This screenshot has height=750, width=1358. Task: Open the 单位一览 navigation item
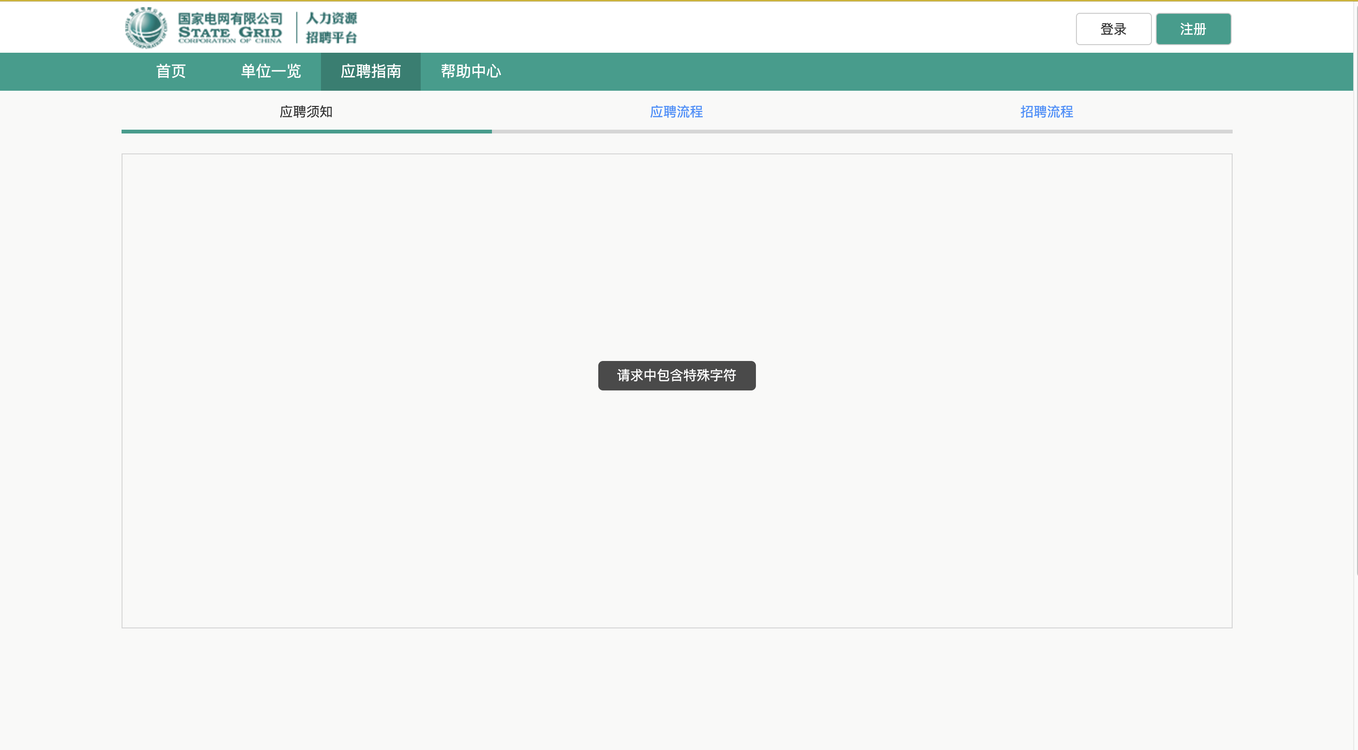271,71
